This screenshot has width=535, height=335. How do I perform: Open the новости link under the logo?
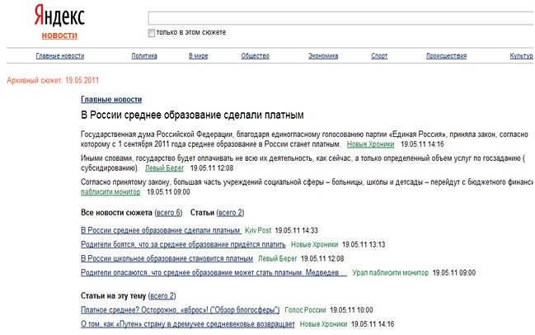(59, 35)
